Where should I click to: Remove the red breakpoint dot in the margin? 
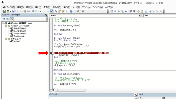51,53
